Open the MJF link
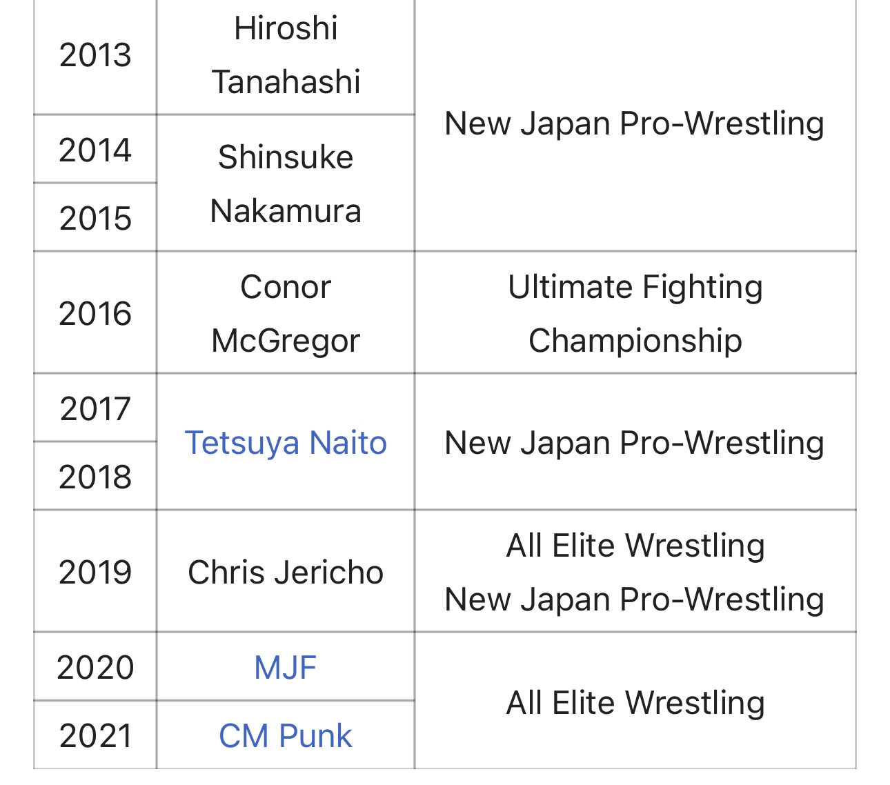This screenshot has height=785, width=890. (286, 667)
